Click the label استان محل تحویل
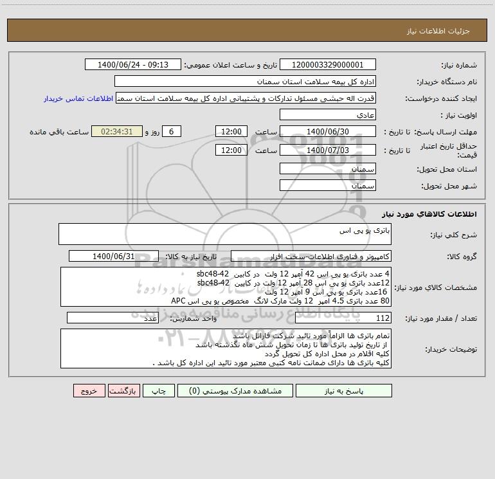This screenshot has height=479, width=495. (447, 170)
